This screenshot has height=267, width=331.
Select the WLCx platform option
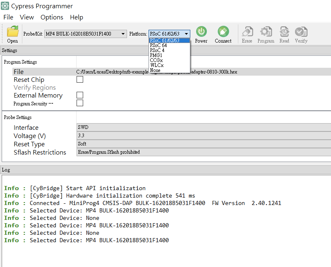tap(157, 65)
